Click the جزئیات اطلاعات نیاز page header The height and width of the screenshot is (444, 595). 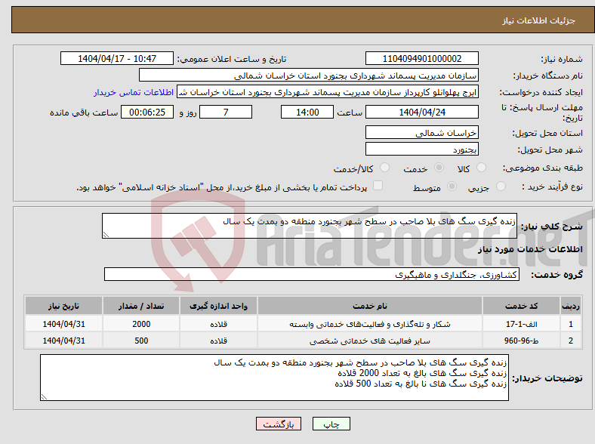tap(539, 20)
